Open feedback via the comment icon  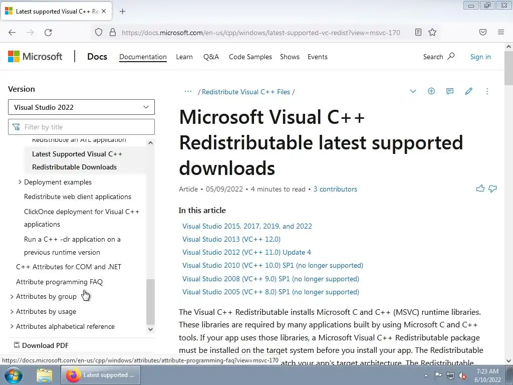tap(450, 91)
